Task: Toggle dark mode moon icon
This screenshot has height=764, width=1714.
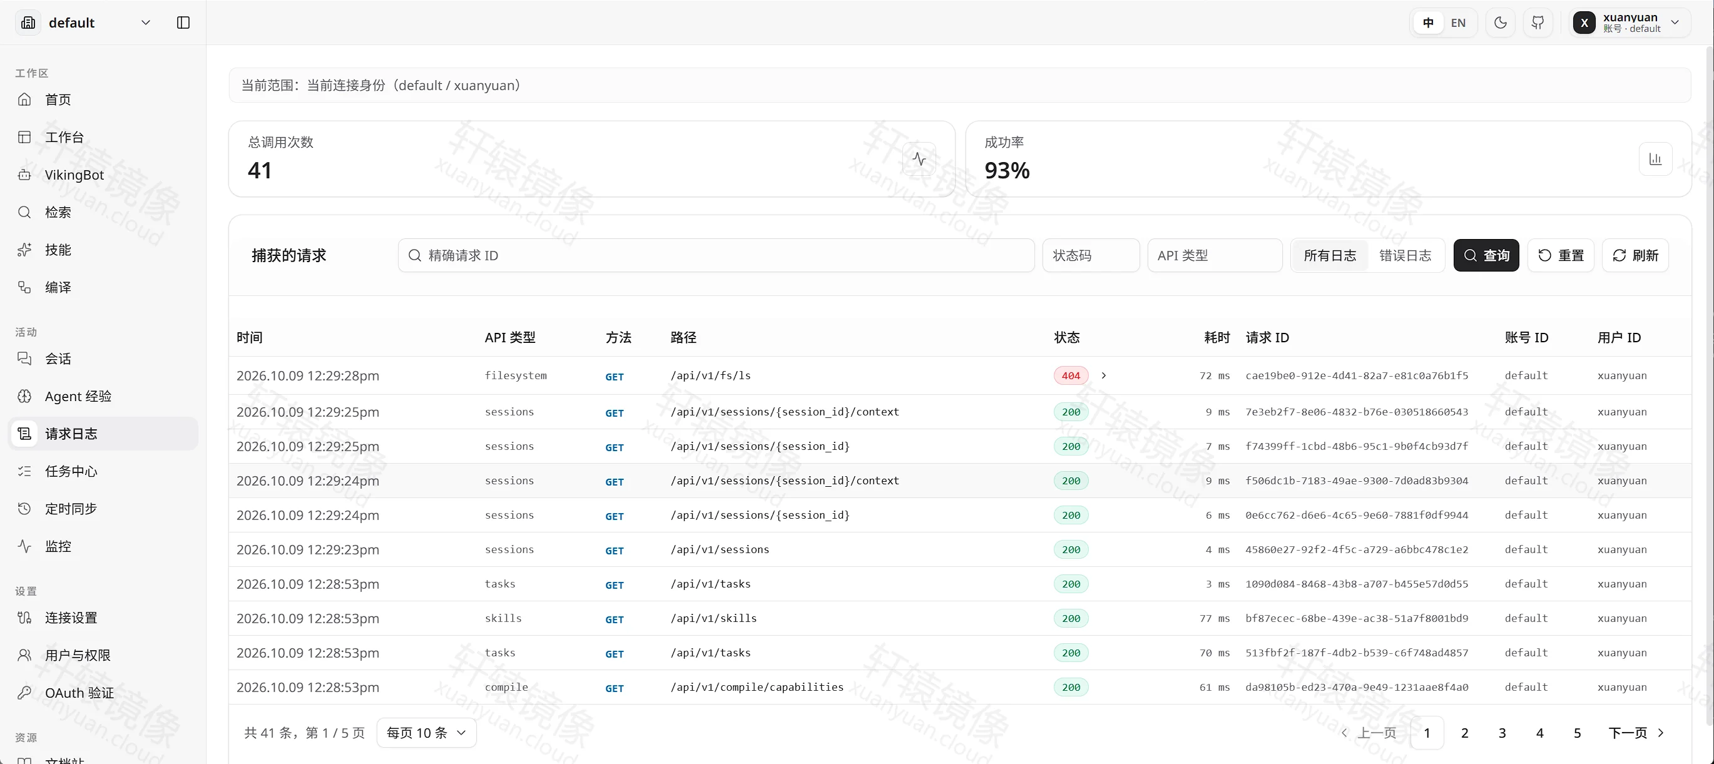Action: (x=1501, y=23)
